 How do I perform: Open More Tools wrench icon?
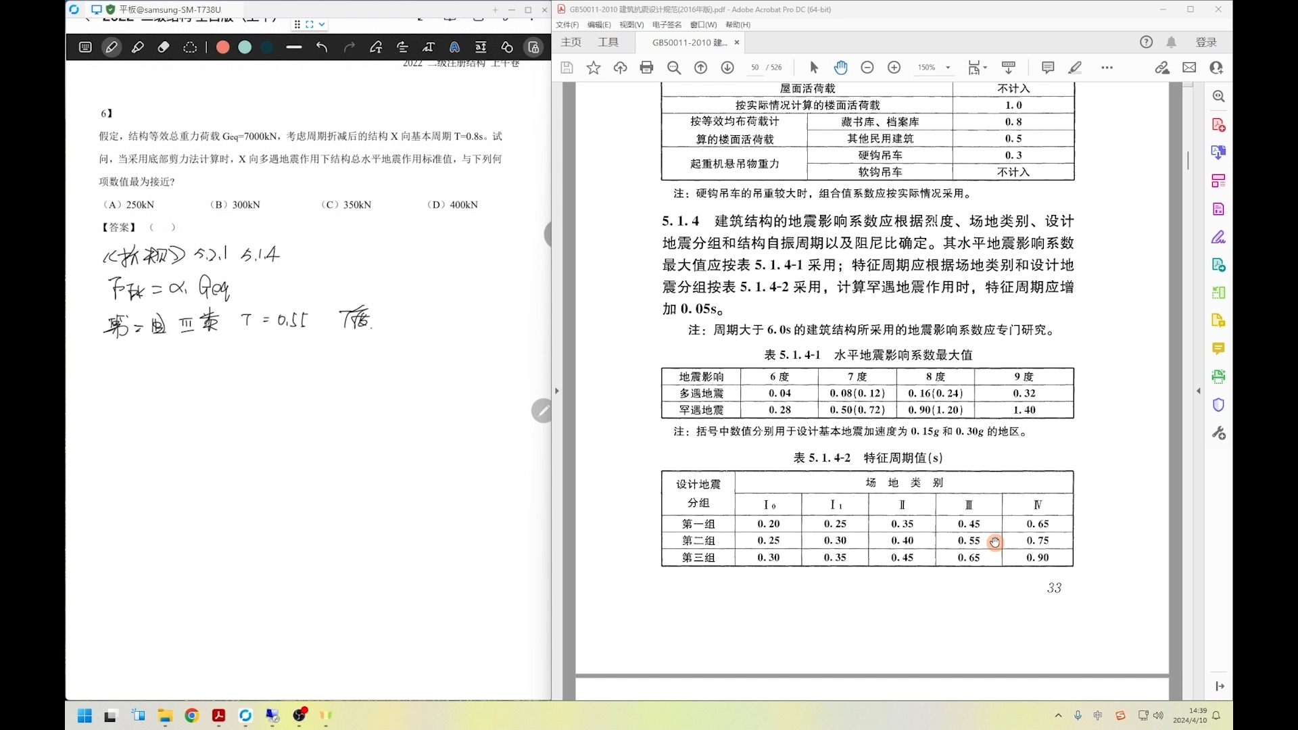(1218, 433)
